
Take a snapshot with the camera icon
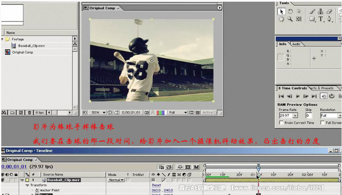(x=146, y=113)
